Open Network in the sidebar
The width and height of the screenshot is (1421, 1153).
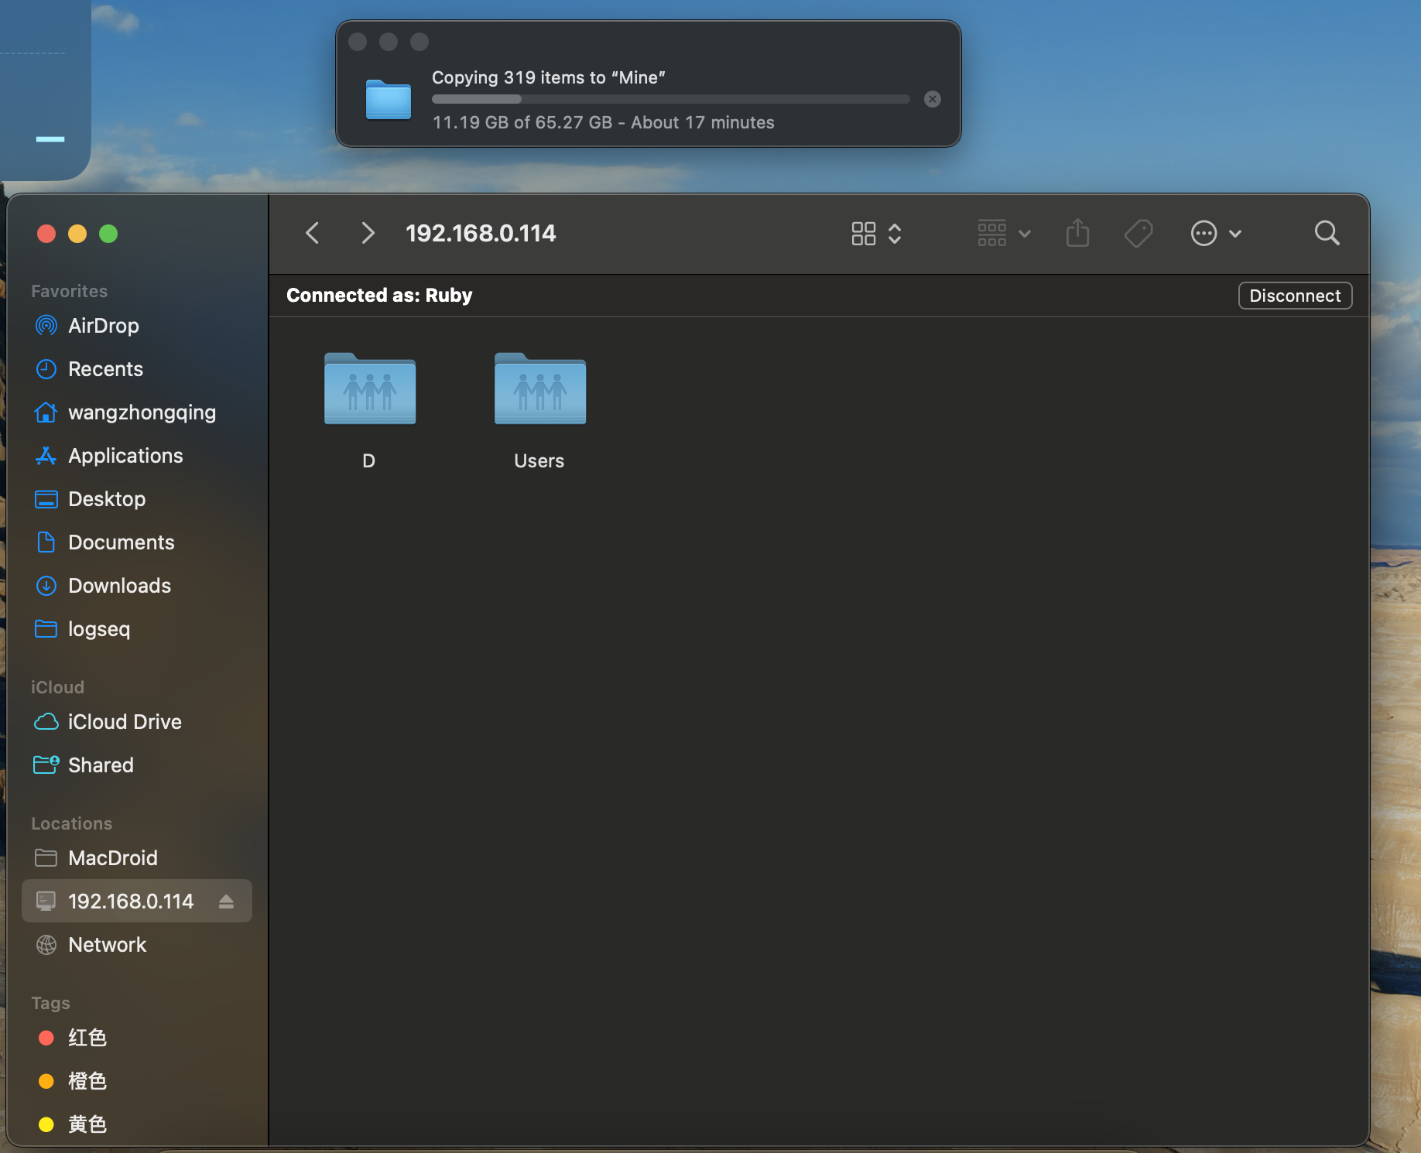point(137,945)
